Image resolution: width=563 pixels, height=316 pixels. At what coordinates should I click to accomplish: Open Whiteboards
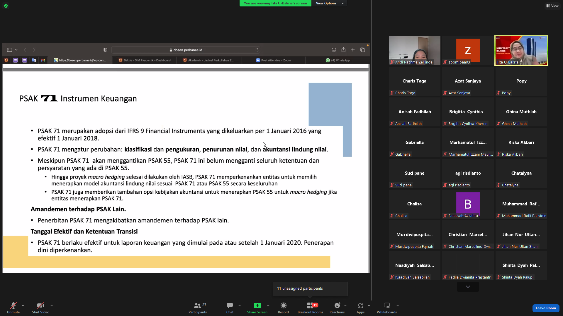pos(387,308)
